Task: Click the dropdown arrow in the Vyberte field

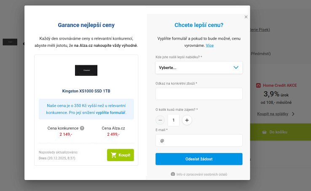Action: click(236, 67)
